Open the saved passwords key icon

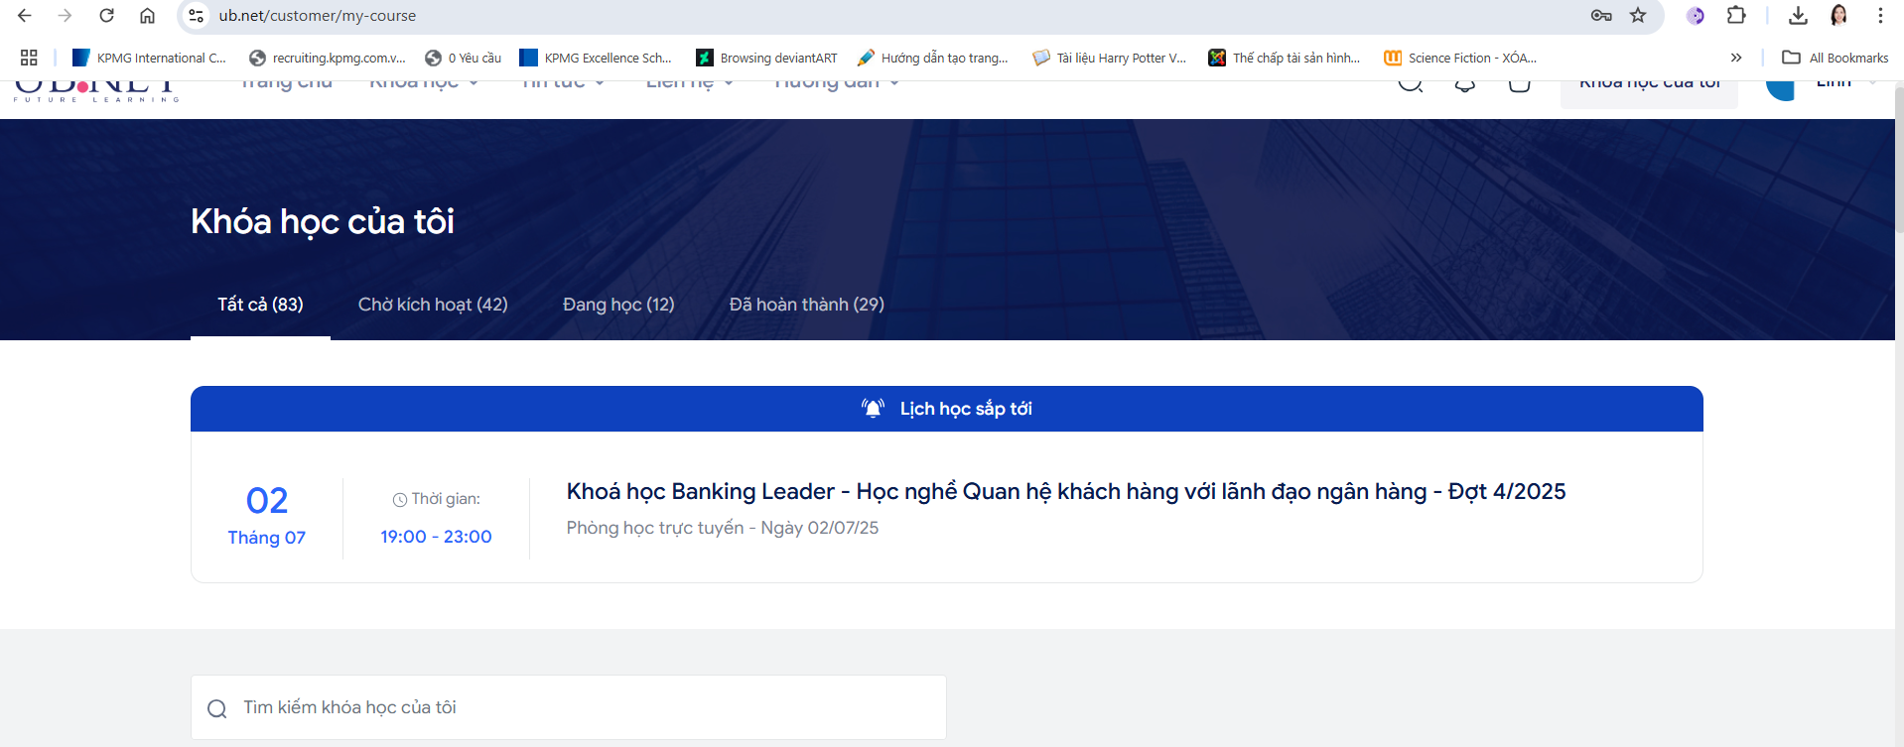1600,16
